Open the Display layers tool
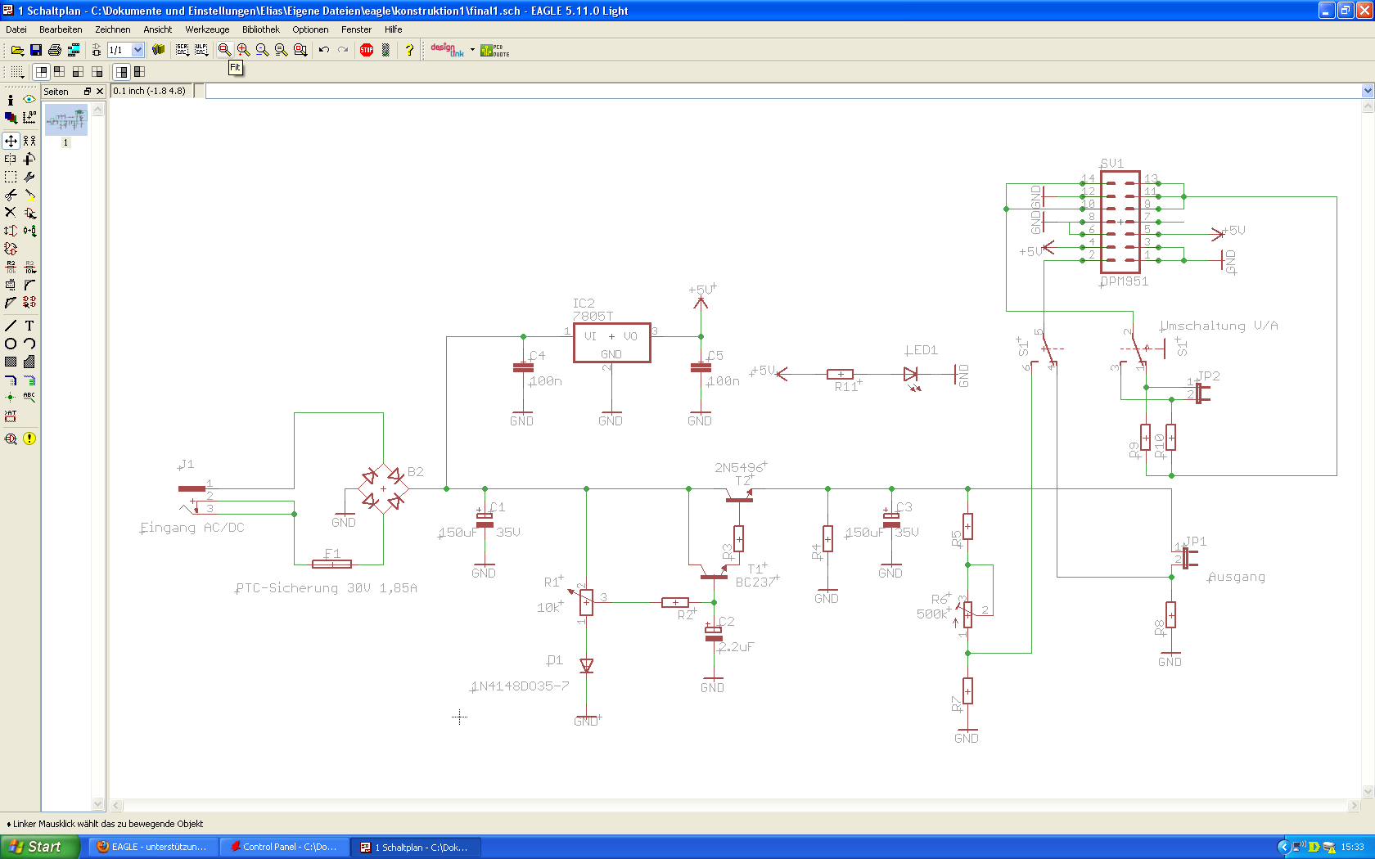 pyautogui.click(x=11, y=118)
